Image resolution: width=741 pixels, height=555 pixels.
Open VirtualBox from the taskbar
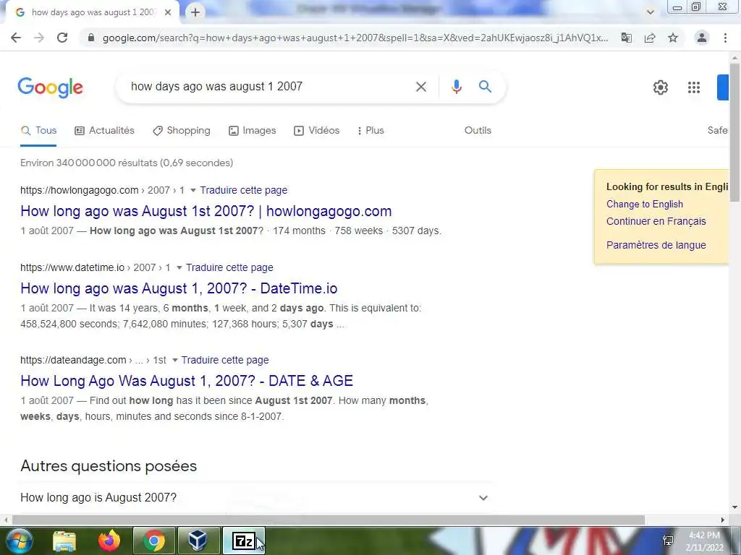click(197, 541)
